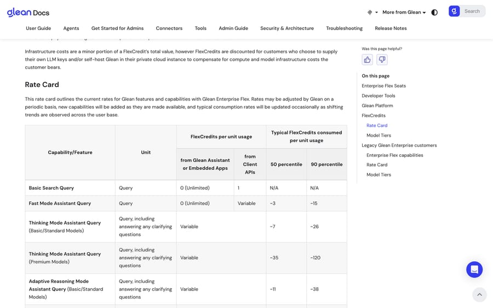Click Thinking Mode Assistant Query (Premium Models)

pos(65,258)
